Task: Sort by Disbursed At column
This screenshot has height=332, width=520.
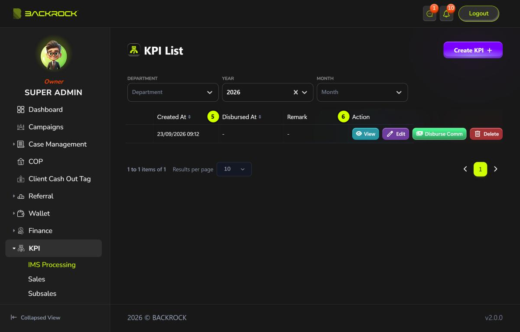Action: click(x=242, y=117)
